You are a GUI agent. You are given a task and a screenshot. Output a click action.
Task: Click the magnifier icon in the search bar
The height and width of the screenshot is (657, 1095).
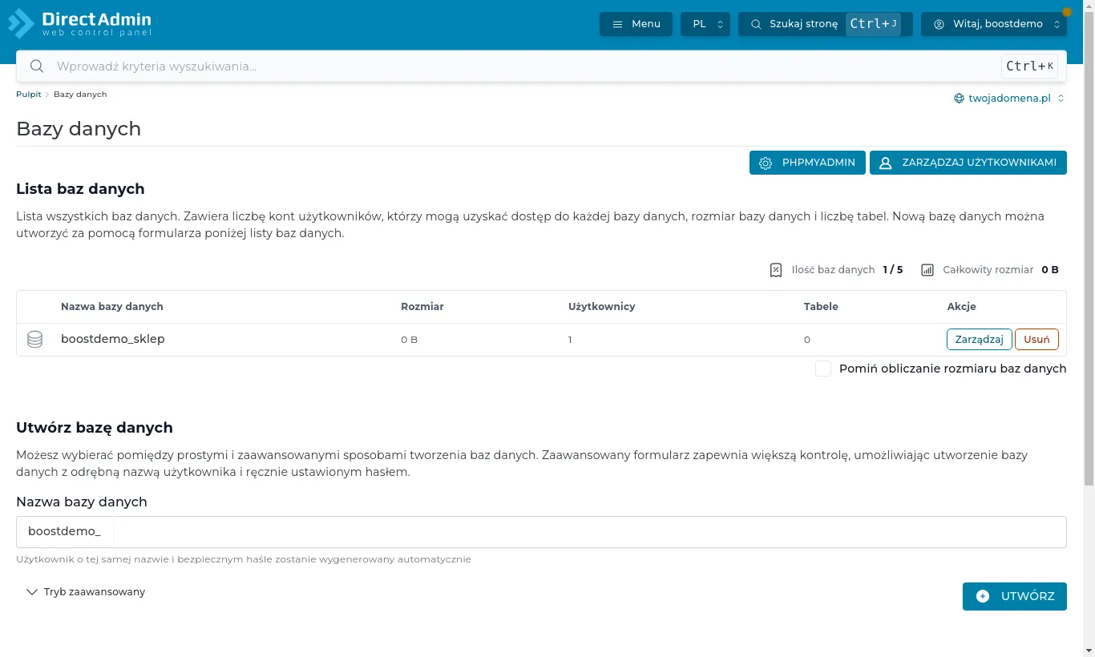coord(36,67)
